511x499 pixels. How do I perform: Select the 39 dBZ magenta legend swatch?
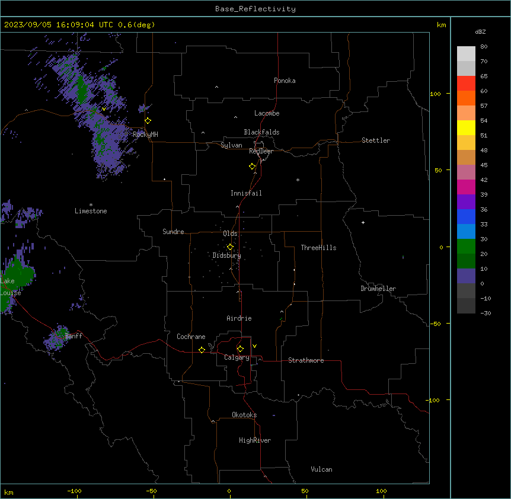pos(466,187)
